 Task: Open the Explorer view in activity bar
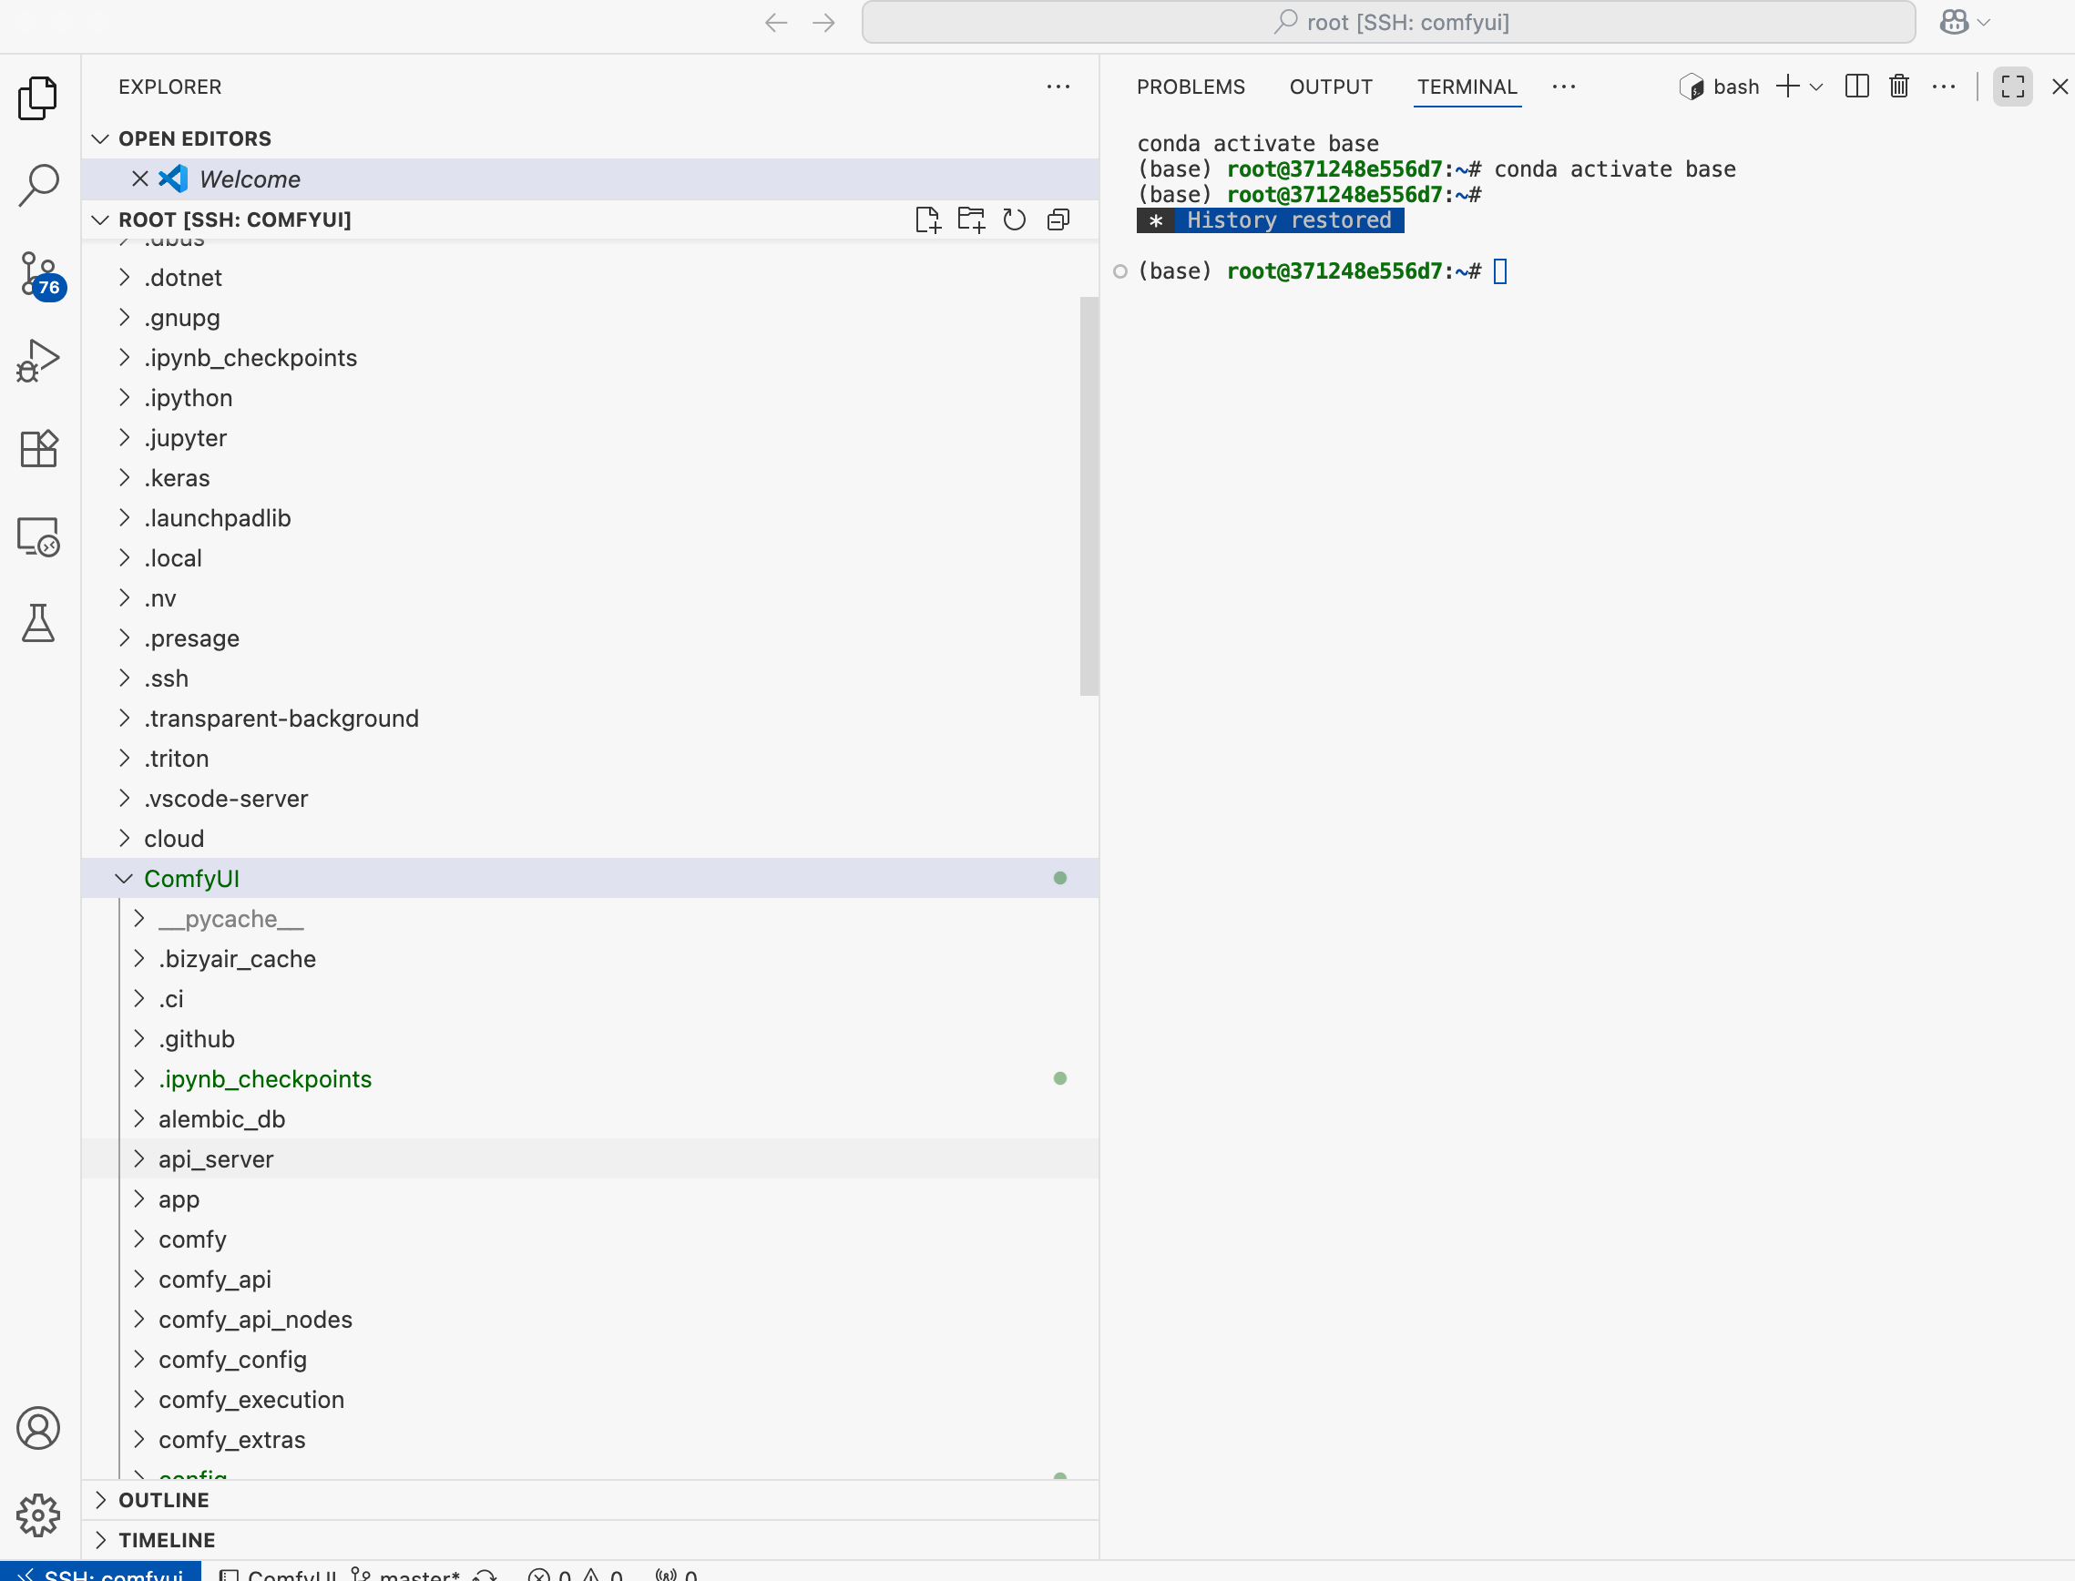(38, 97)
